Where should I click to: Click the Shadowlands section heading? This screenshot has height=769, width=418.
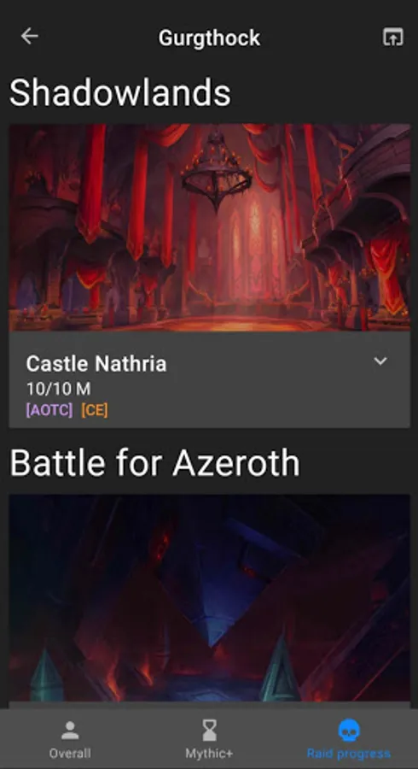point(120,92)
